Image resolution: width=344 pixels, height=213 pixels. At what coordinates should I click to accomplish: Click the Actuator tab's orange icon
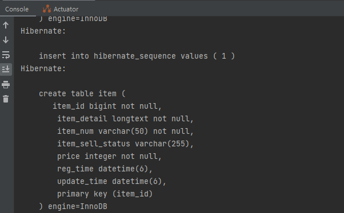(47, 9)
